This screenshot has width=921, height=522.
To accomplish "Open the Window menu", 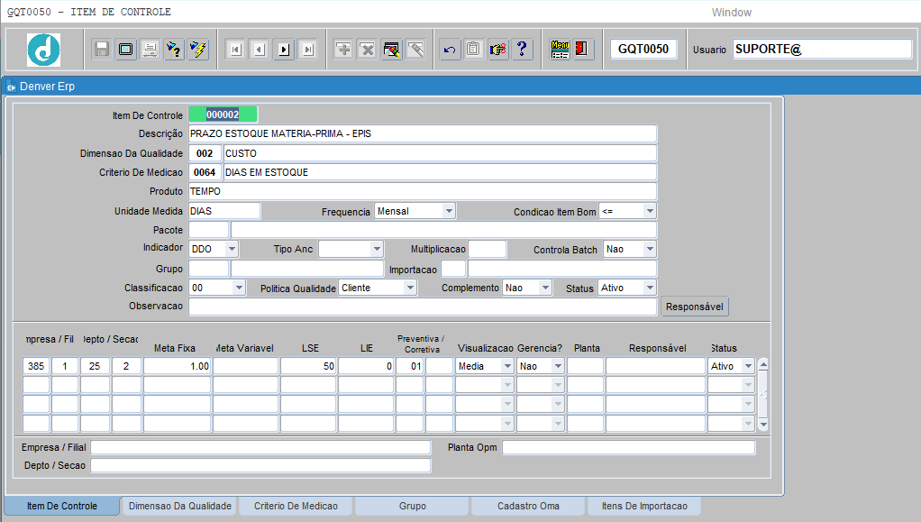I will [x=731, y=13].
